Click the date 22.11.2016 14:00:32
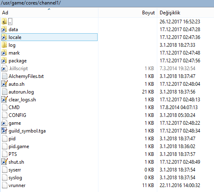 click(x=180, y=185)
